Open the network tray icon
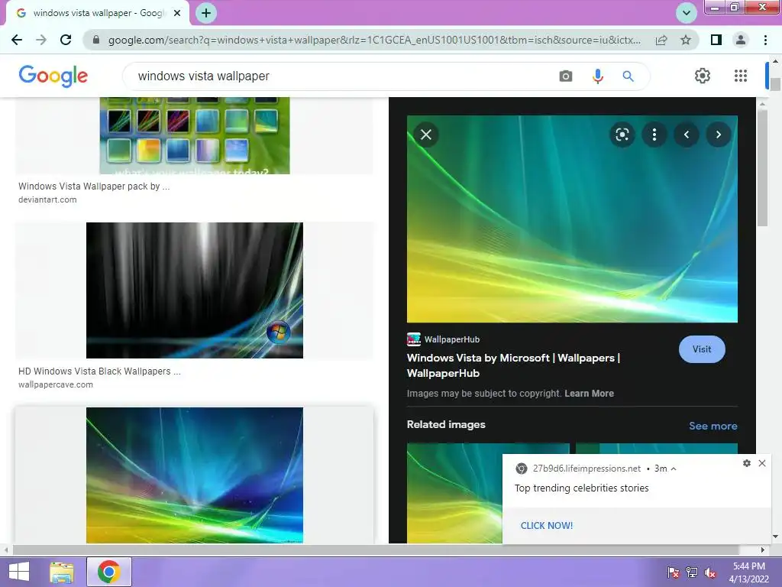The height and width of the screenshot is (587, 782). (x=692, y=572)
